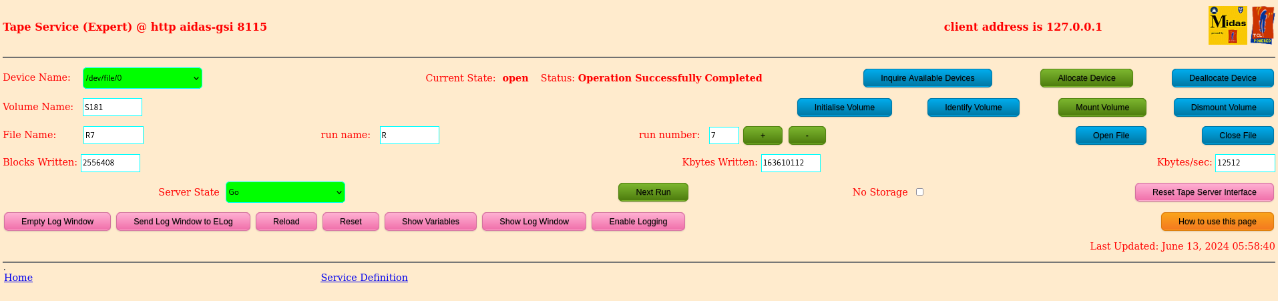The image size is (1278, 301).
Task: Click status Operation Successfully Completed text
Action: pos(670,78)
